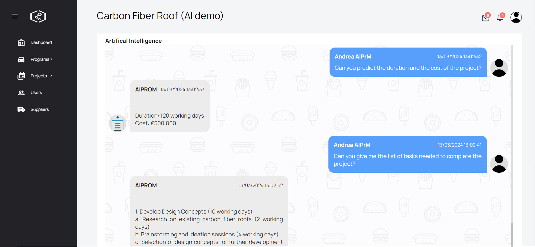Click the Users people icon
Screen dimensions: 535x247
(21, 93)
